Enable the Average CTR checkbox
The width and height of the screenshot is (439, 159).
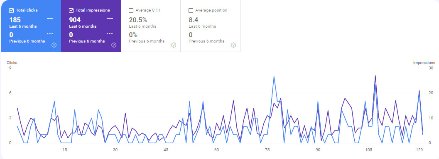coord(131,11)
